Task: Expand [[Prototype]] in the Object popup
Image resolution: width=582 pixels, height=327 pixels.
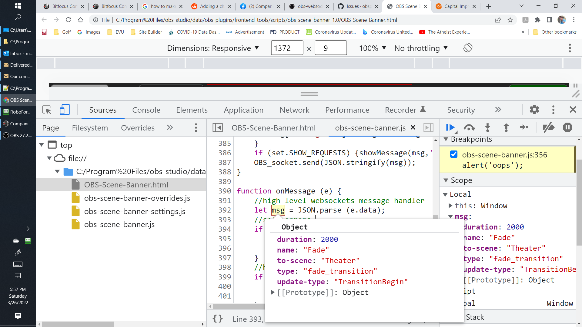Action: pos(272,292)
